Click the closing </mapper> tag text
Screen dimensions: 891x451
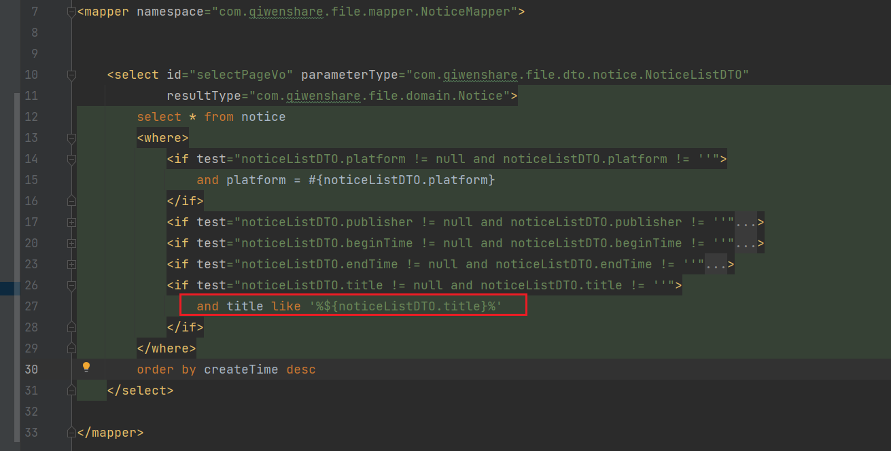(110, 433)
